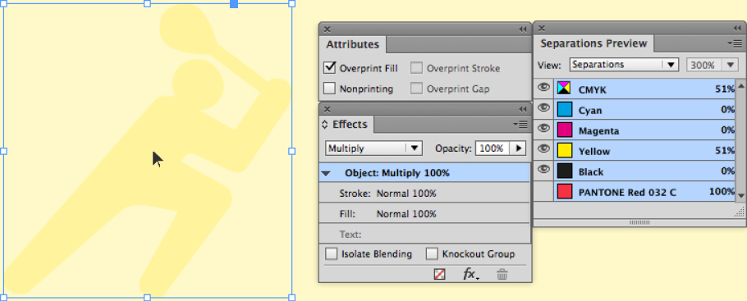The width and height of the screenshot is (747, 301).
Task: Open the Opacity slider arrow
Action: coord(518,148)
